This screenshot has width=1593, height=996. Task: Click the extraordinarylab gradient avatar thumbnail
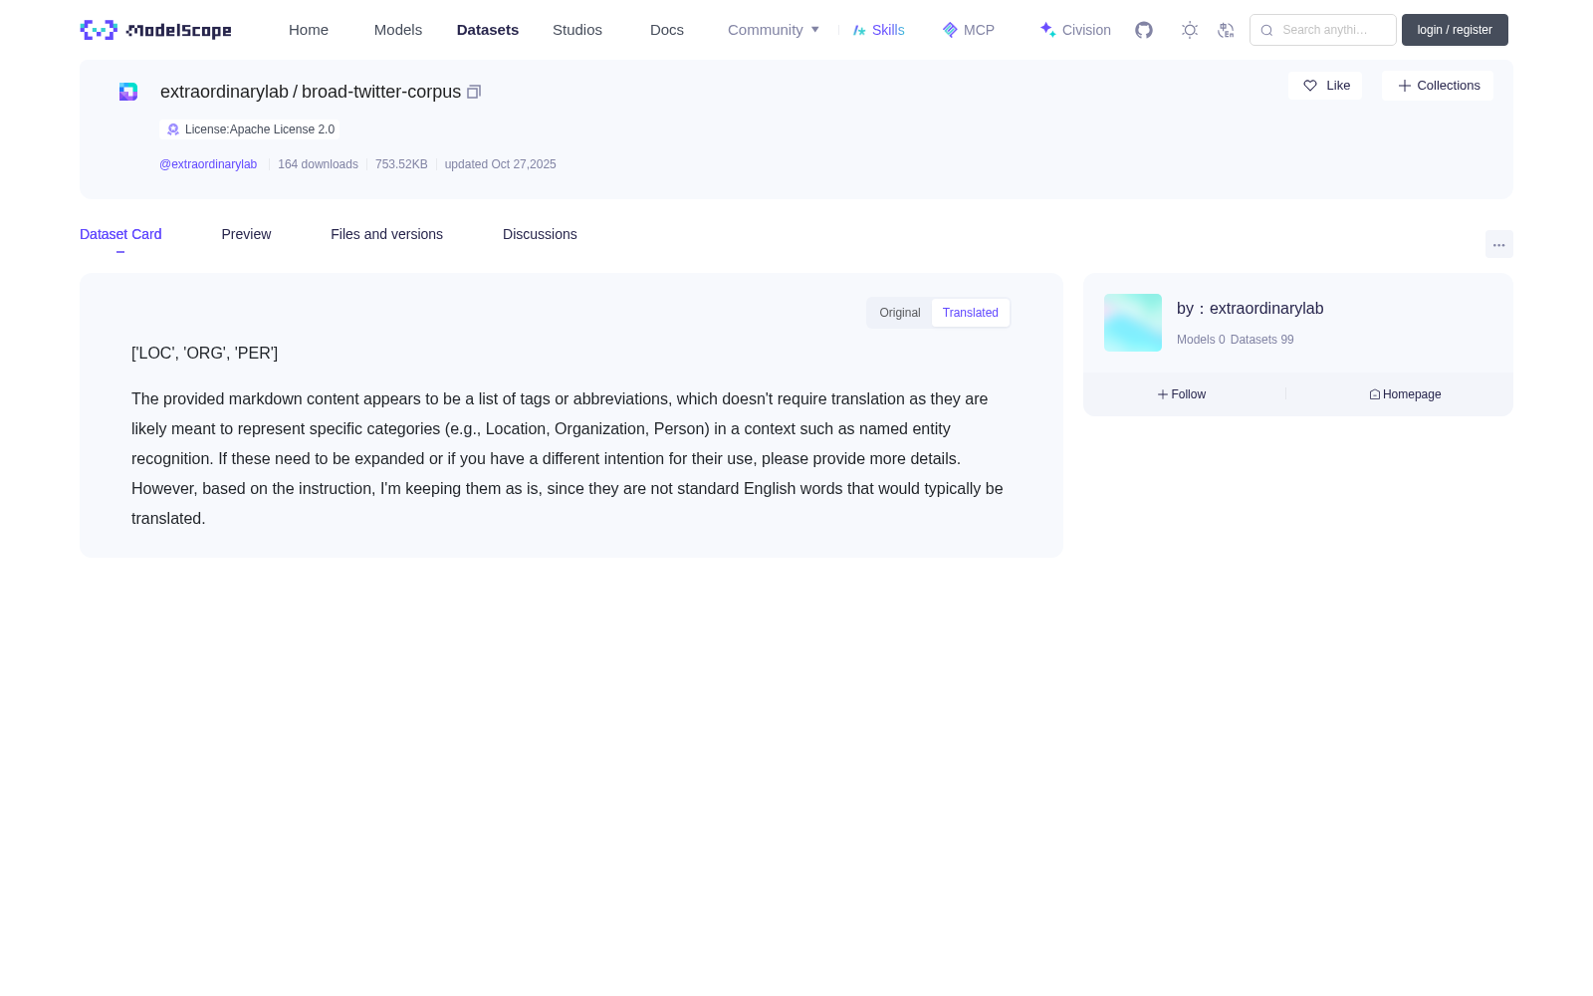[x=1133, y=323]
